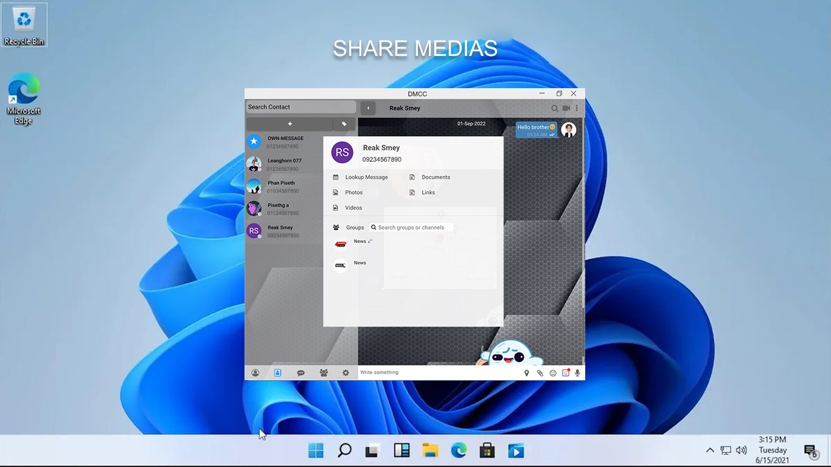Click the microphone voice message icon
This screenshot has height=467, width=831.
pyautogui.click(x=577, y=373)
